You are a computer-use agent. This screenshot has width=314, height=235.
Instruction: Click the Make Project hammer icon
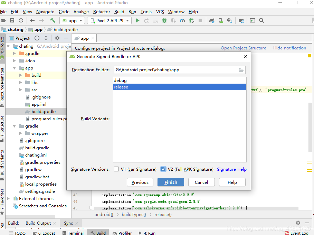(53, 20)
